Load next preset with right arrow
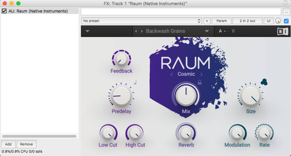 pos(142,31)
